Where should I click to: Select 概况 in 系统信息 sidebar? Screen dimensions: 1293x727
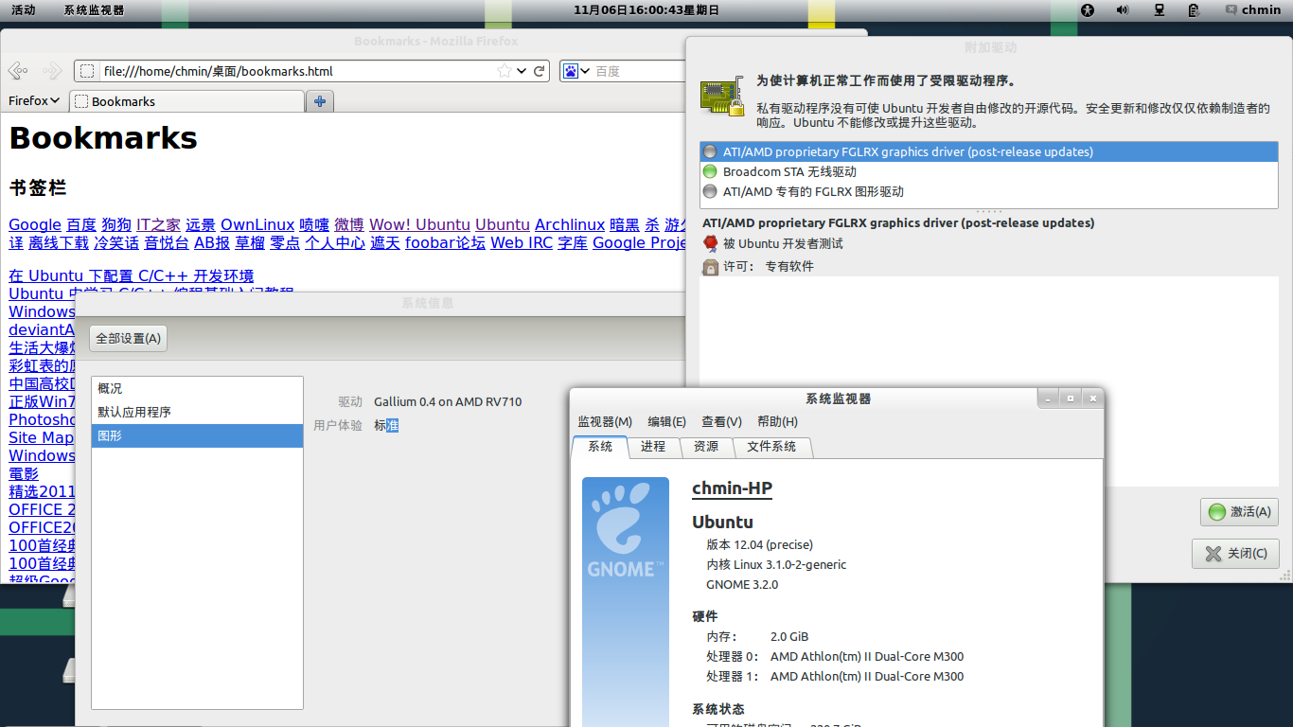point(197,388)
